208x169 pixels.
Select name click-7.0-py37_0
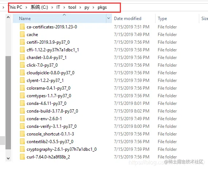pyautogui.click(x=42, y=65)
